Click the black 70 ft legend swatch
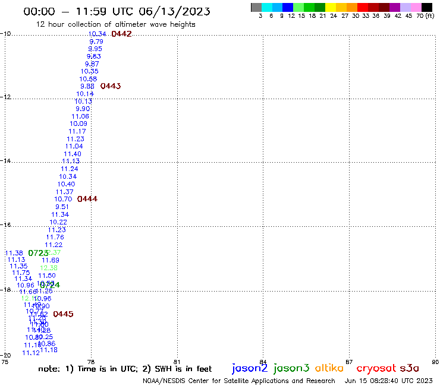The image size is (440, 386). [x=426, y=7]
